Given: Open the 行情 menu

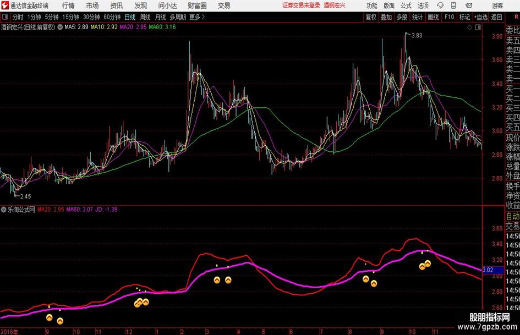Looking at the screenshot, I should (68, 6).
